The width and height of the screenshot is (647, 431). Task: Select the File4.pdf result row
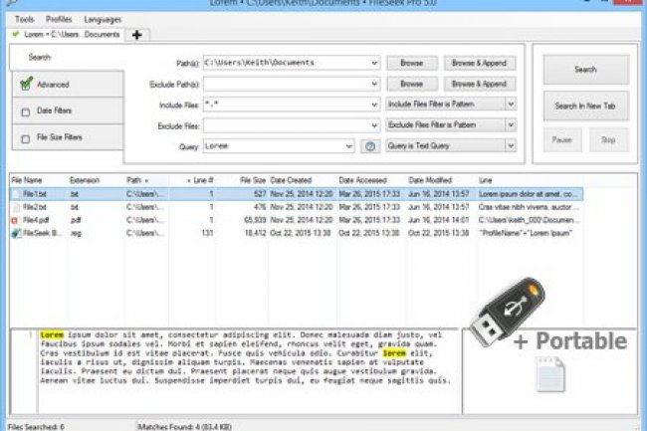point(297,220)
